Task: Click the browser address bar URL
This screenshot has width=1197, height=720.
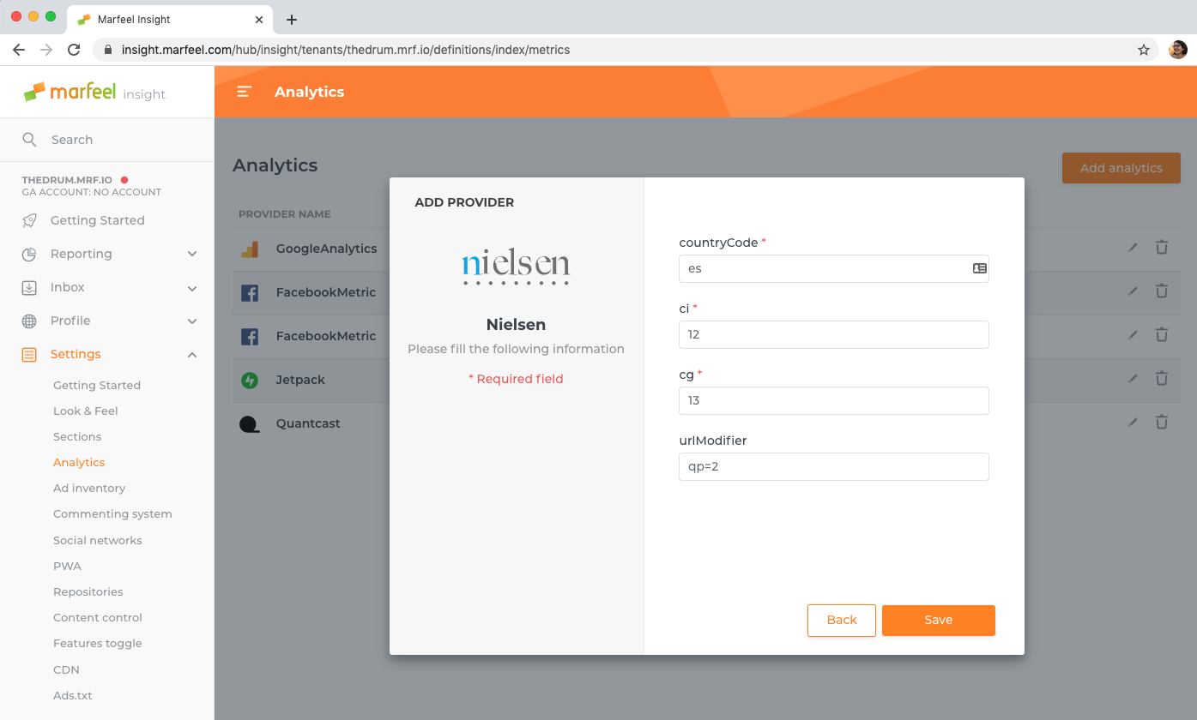Action: (x=346, y=50)
